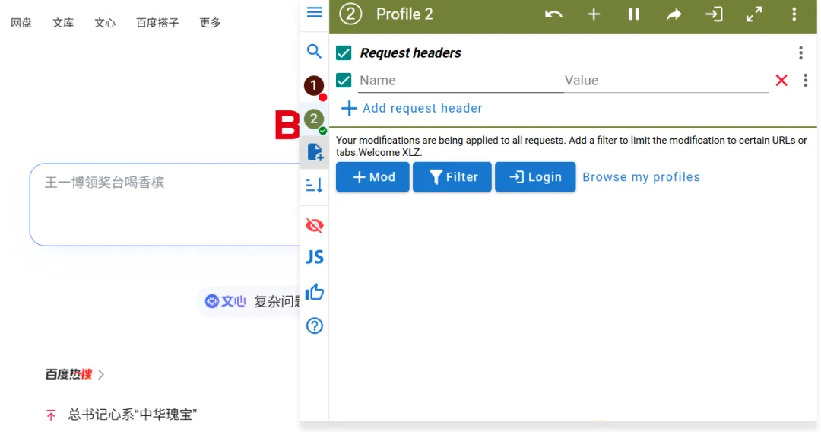
Task: Open the profile three-dot menu
Action: click(794, 14)
